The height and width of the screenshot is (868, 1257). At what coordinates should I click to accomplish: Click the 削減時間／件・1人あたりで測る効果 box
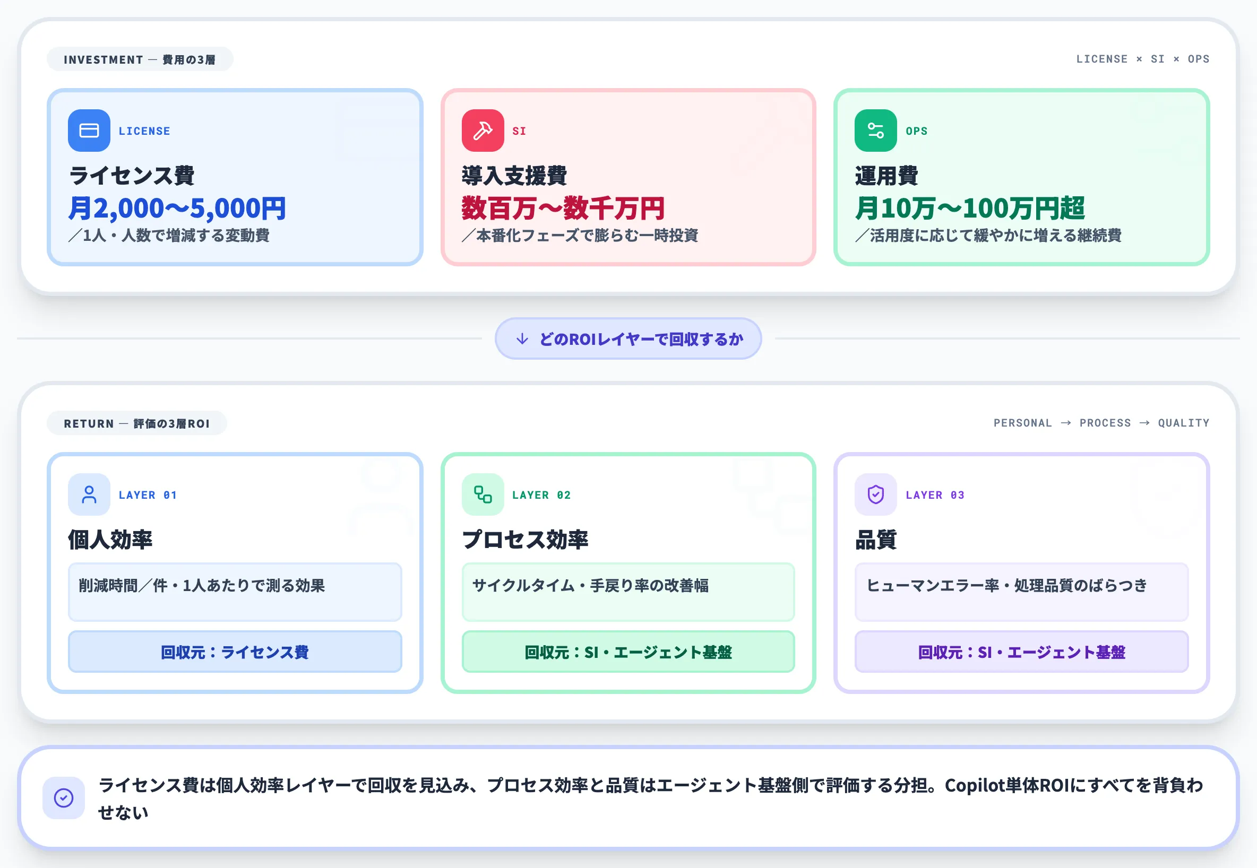coord(235,592)
